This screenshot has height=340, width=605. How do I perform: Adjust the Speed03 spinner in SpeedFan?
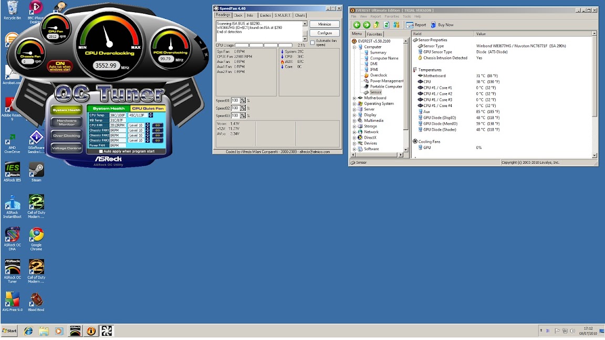[x=243, y=115]
